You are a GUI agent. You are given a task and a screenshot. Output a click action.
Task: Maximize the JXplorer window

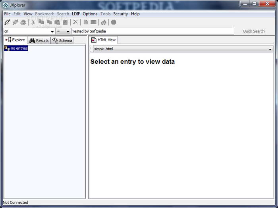pyautogui.click(x=255, y=4)
